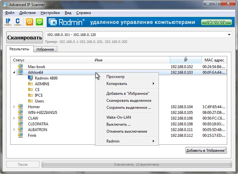Open the IP range dropdown arrow
Viewport: 238px width, 174px height.
(229, 35)
